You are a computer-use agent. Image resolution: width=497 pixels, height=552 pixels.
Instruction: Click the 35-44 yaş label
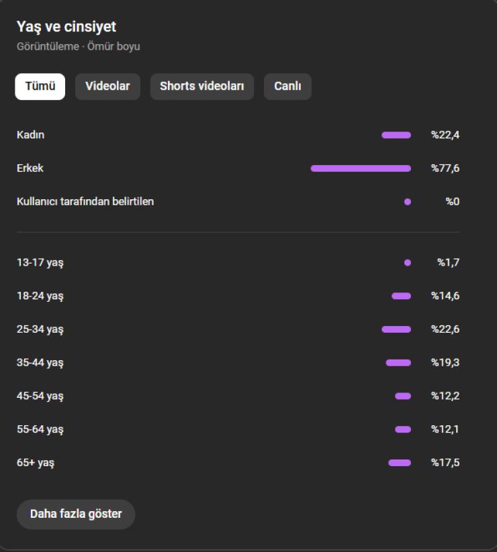40,363
